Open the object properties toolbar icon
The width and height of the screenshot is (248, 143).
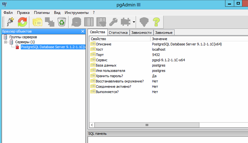(38, 22)
